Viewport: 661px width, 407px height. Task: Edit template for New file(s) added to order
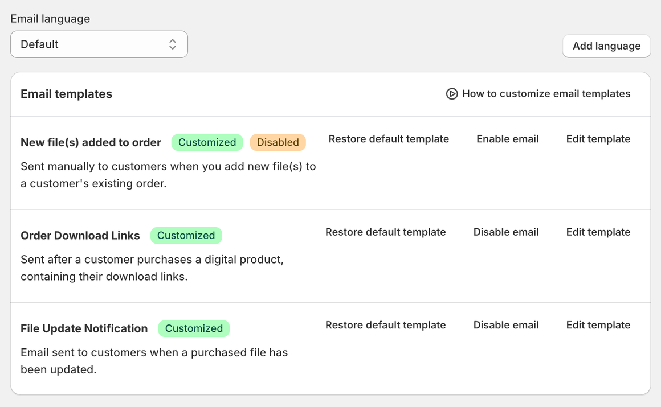click(x=598, y=139)
